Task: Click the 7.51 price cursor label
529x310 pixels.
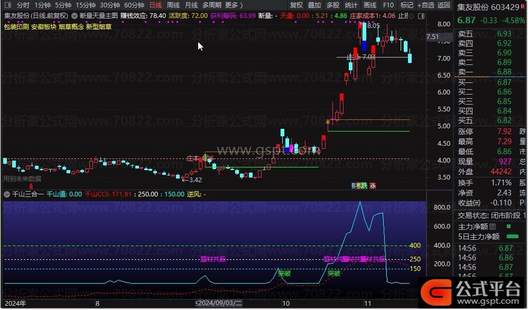Action: click(433, 36)
